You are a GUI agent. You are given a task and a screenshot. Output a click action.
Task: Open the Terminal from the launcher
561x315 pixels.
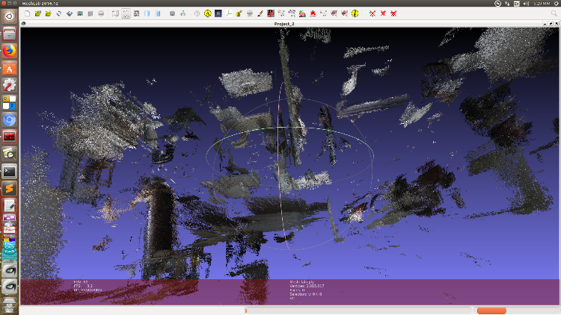pos(10,171)
